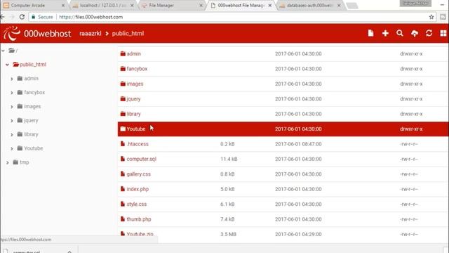Click computer.sql file icon
The height and width of the screenshot is (253, 449).
(123, 159)
